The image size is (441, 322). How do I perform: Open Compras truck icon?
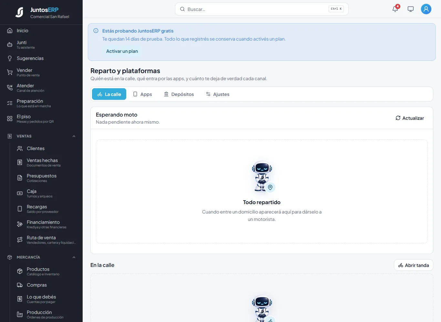pyautogui.click(x=20, y=285)
